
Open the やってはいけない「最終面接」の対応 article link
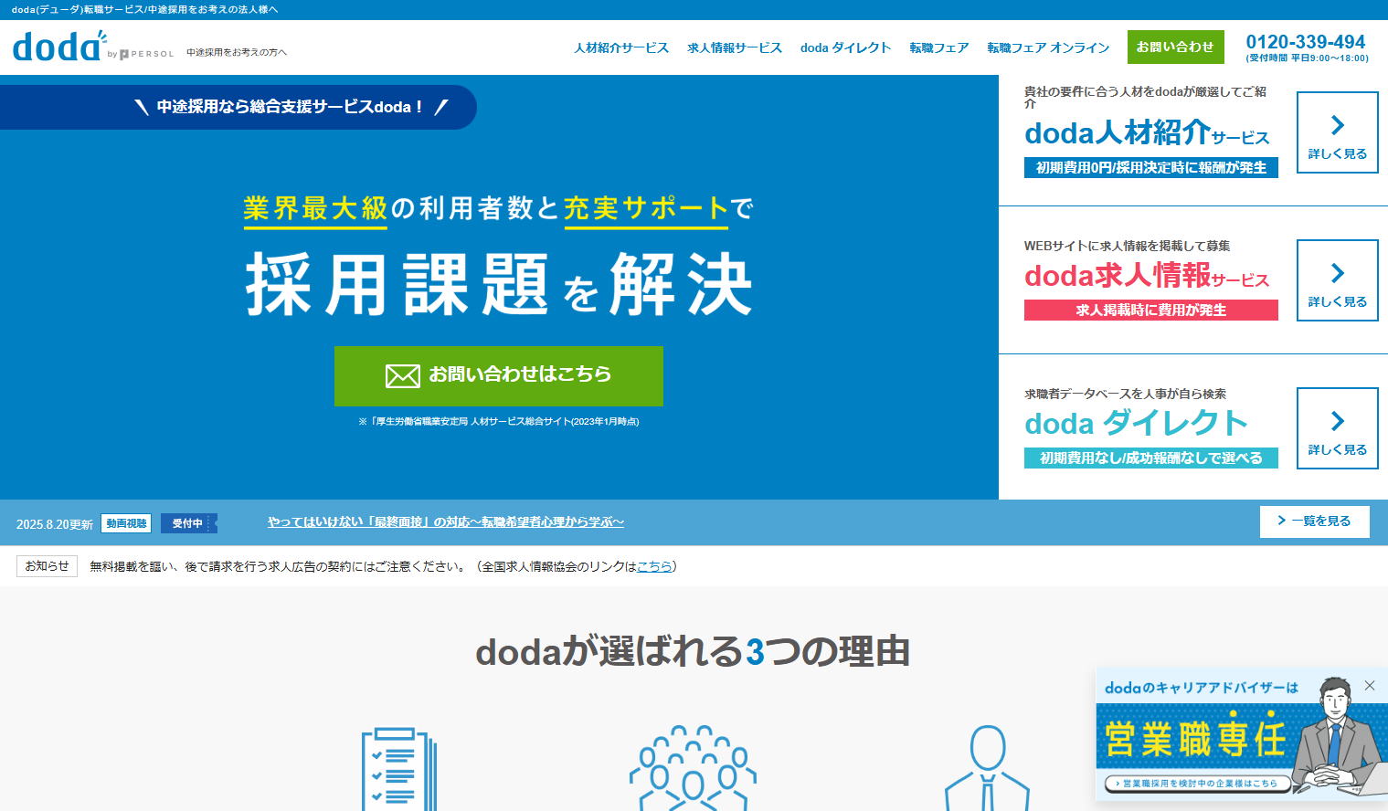[x=446, y=522]
